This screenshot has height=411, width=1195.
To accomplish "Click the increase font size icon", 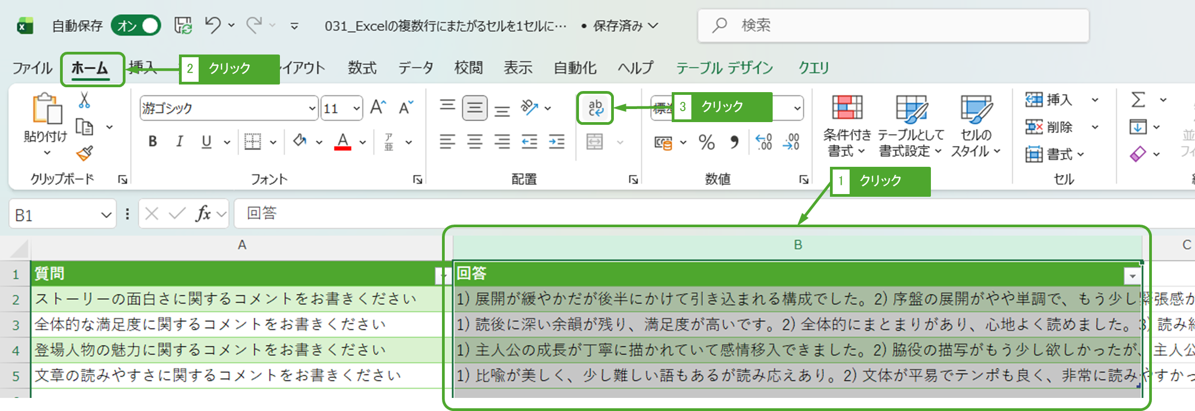I will [378, 107].
